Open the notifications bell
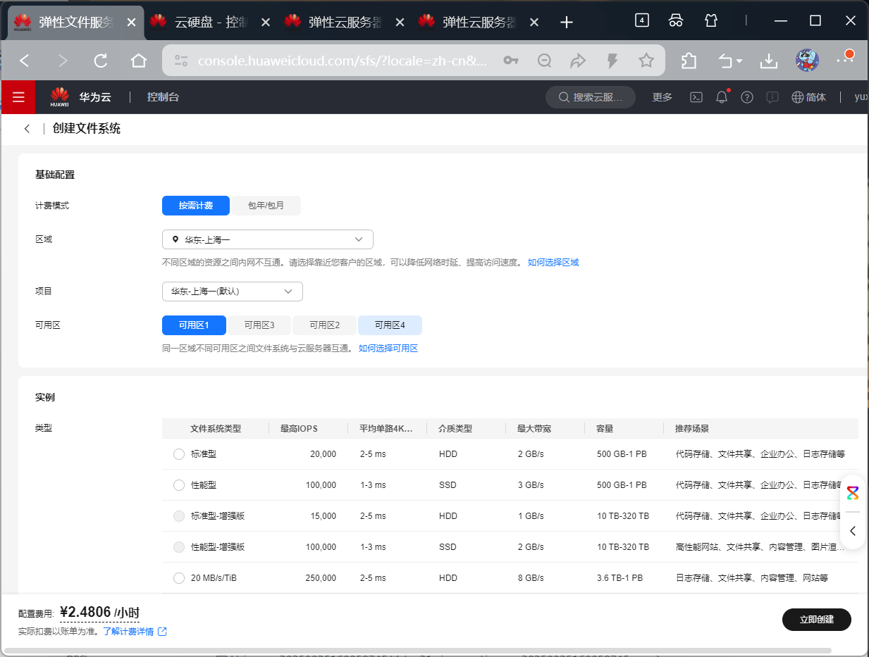The image size is (869, 657). pos(722,97)
